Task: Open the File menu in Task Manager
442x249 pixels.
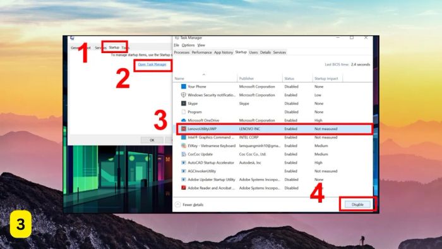Action: point(176,45)
